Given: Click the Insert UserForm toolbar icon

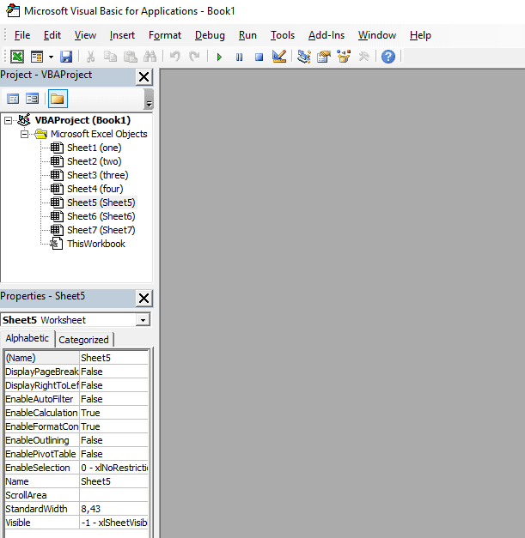Looking at the screenshot, I should [x=37, y=57].
